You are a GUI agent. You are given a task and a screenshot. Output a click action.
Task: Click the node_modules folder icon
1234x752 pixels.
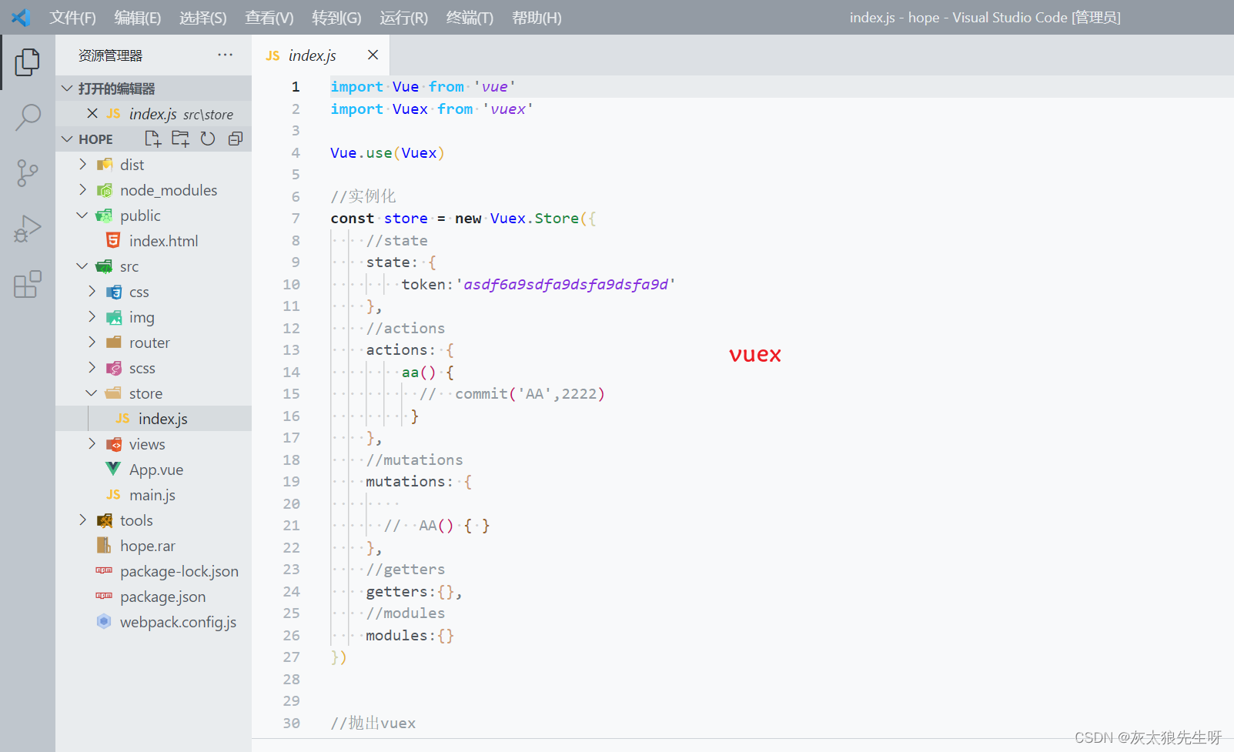(x=105, y=189)
